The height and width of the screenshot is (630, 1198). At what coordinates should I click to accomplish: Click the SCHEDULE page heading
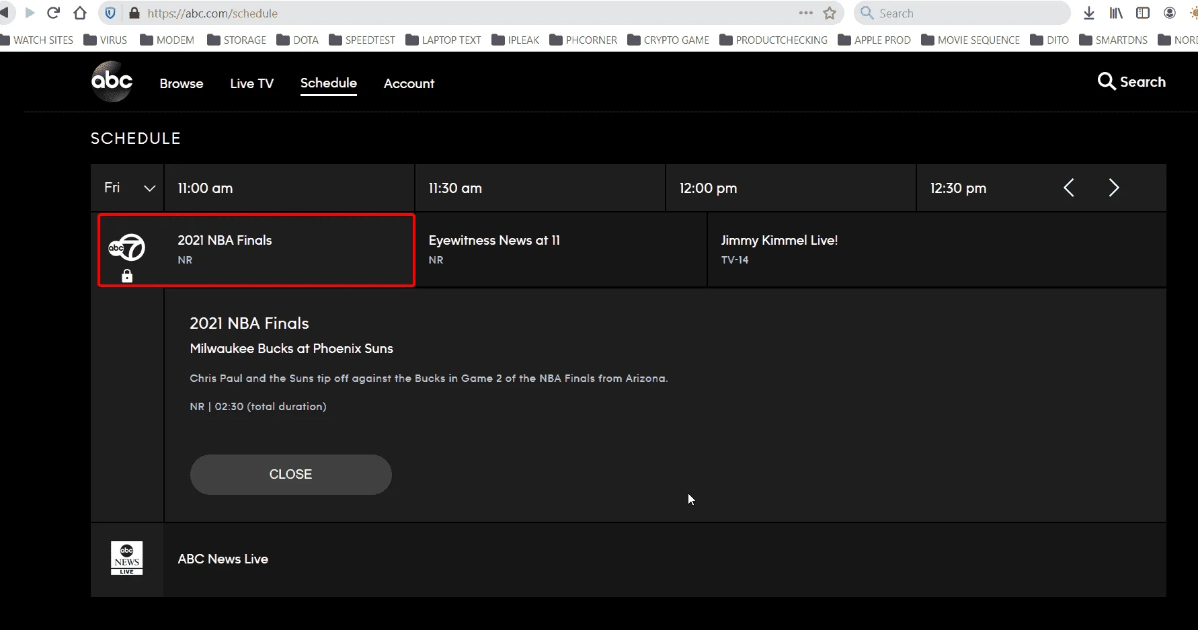point(136,138)
